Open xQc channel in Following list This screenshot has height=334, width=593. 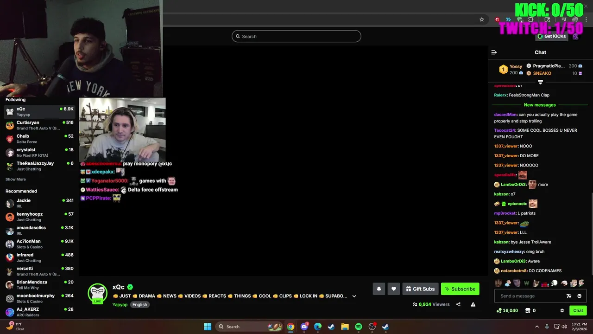(39, 112)
